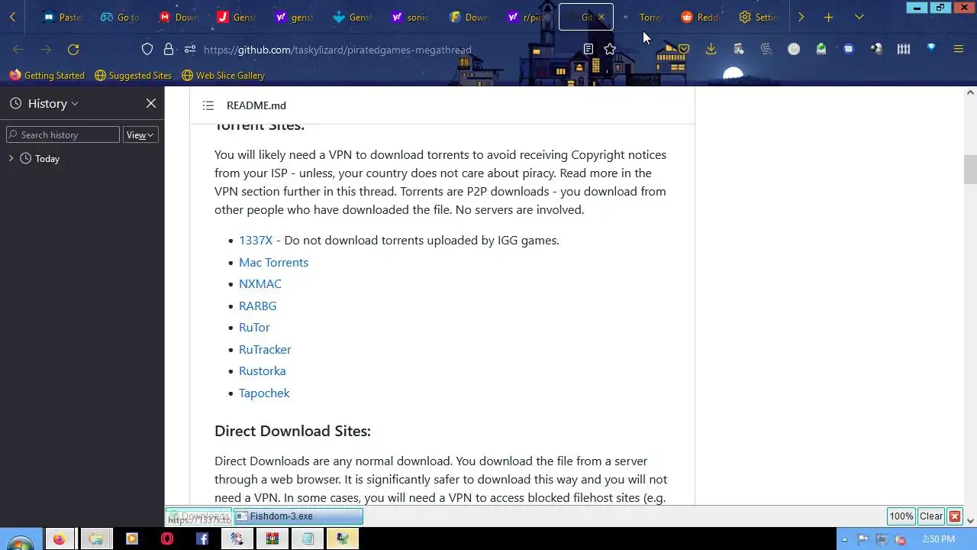977x550 pixels.
Task: Dismiss download bar with red X
Action: pyautogui.click(x=954, y=516)
